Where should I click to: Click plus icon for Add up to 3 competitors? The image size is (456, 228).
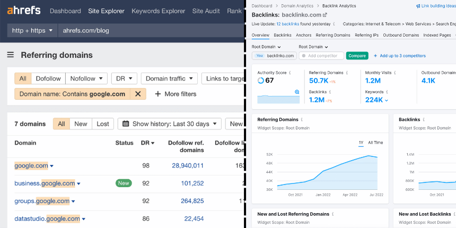click(x=375, y=56)
